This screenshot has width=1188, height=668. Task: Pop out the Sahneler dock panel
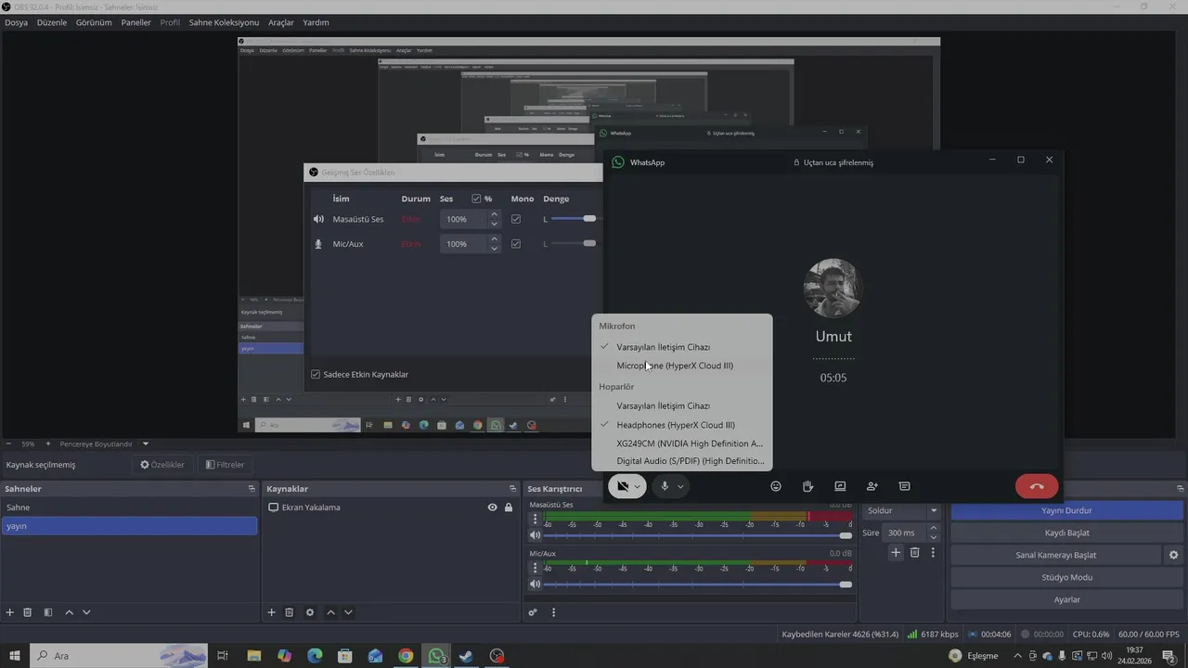tap(251, 489)
